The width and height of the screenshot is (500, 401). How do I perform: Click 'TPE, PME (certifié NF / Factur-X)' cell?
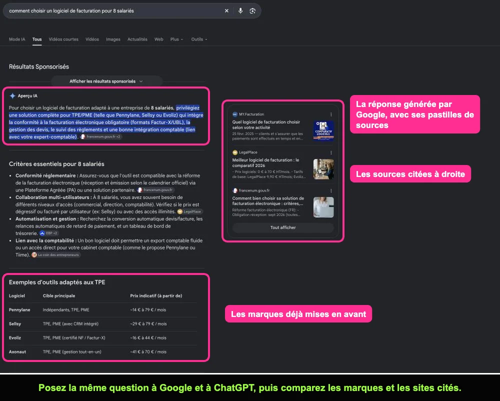click(x=74, y=338)
